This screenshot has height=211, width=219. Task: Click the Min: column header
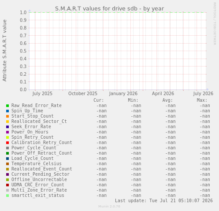click(133, 100)
